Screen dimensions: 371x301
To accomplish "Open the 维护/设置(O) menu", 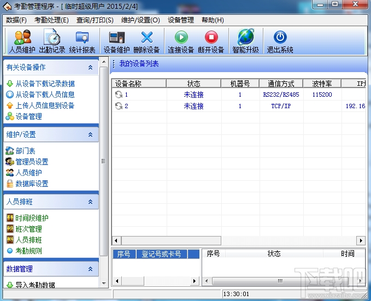I will click(x=140, y=20).
